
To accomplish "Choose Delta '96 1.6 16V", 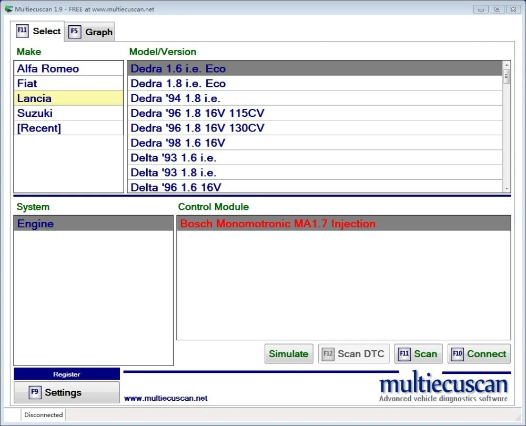I will tap(315, 187).
